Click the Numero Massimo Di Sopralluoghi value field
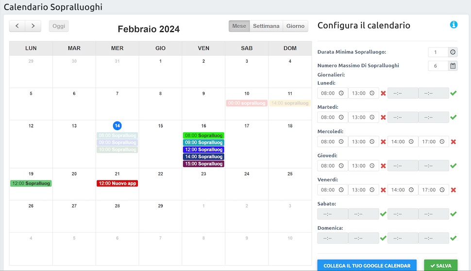The height and width of the screenshot is (271, 471). pyautogui.click(x=438, y=66)
